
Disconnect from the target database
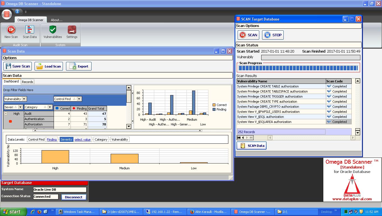coord(74,197)
